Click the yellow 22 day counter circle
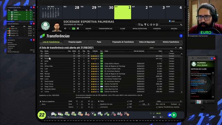The width and height of the screenshot is (222, 125). [x=42, y=115]
